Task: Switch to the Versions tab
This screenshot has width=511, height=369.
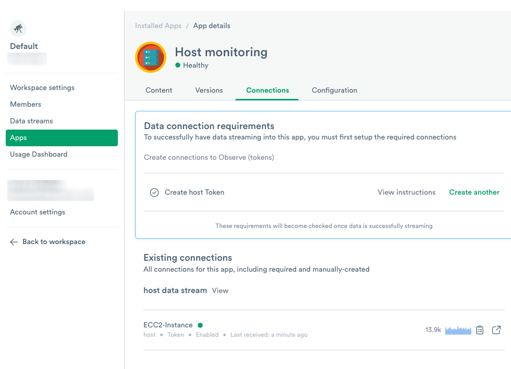Action: tap(209, 90)
